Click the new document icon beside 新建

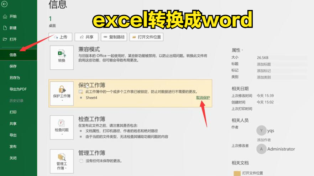coord(5,28)
